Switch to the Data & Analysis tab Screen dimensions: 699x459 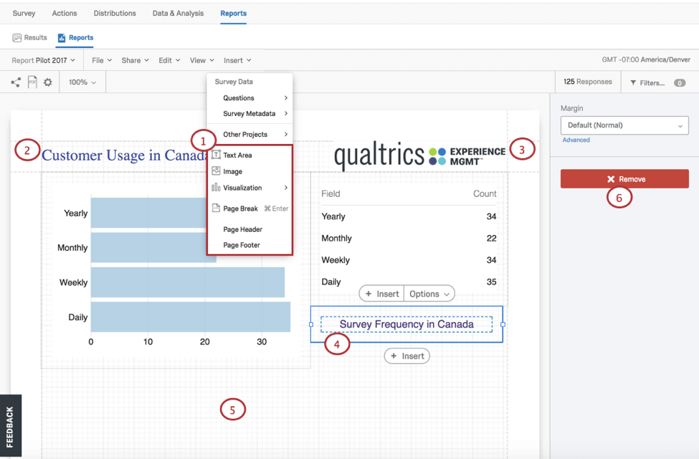178,14
